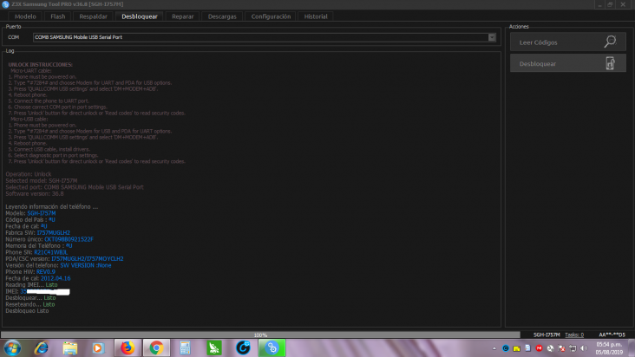Click the Operation: Unlock log line
The width and height of the screenshot is (635, 357).
click(x=29, y=174)
